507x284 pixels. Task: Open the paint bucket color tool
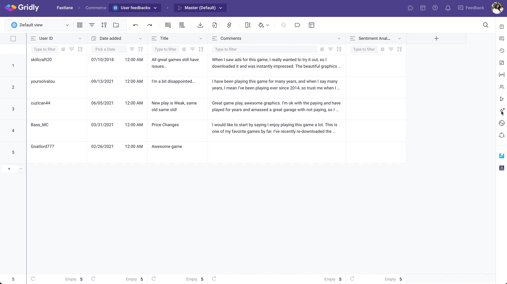click(x=261, y=25)
